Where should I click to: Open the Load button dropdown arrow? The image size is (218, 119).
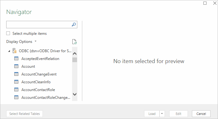(162, 114)
